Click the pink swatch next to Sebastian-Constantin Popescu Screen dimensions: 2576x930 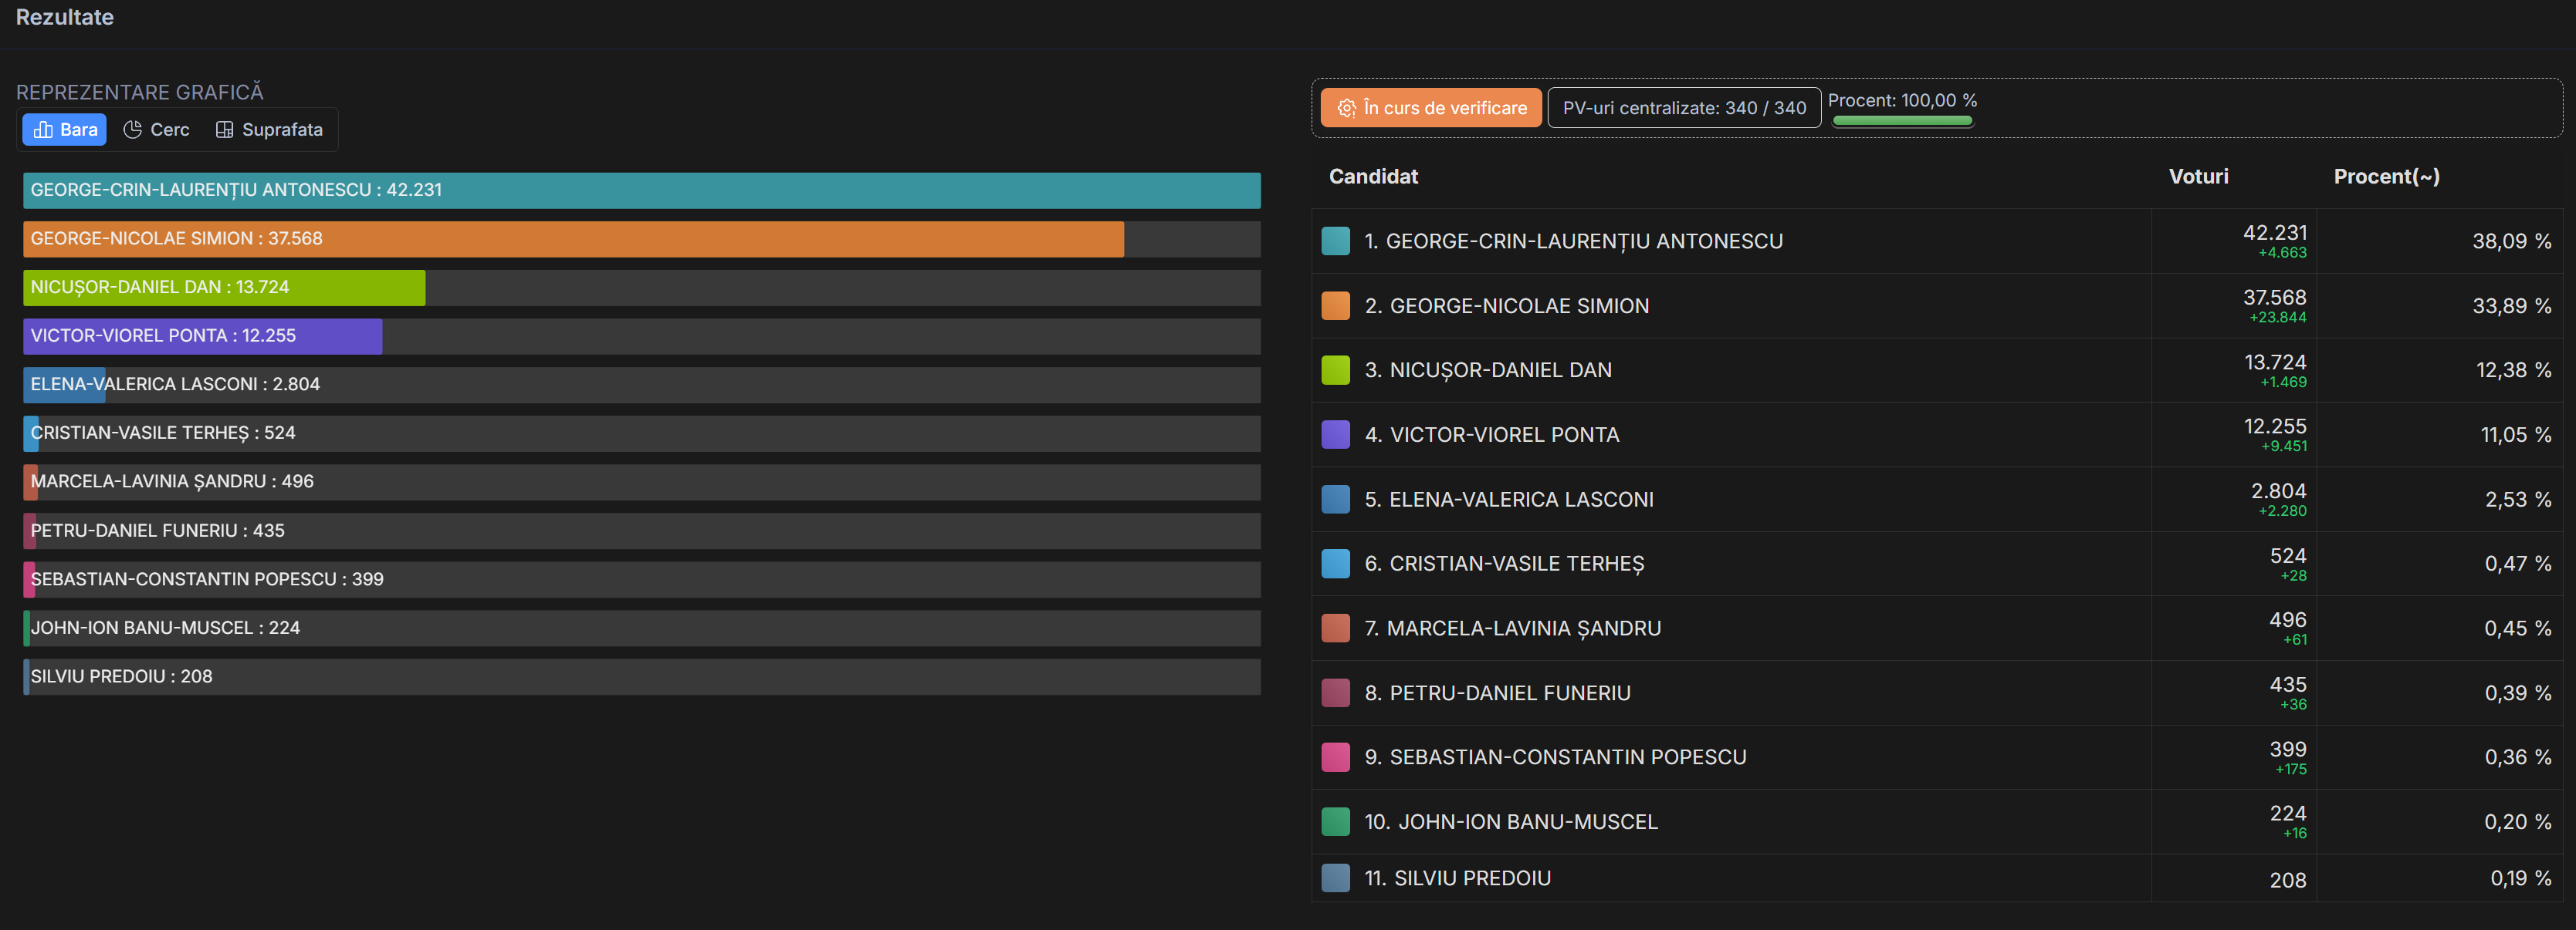(1336, 757)
